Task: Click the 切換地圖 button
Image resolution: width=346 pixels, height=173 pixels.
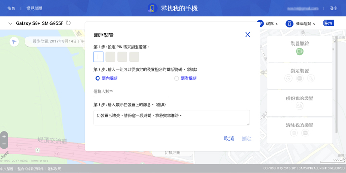Action: pos(173,153)
